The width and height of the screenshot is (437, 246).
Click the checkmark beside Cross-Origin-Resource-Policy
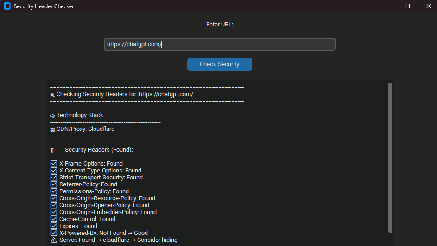pos(53,198)
